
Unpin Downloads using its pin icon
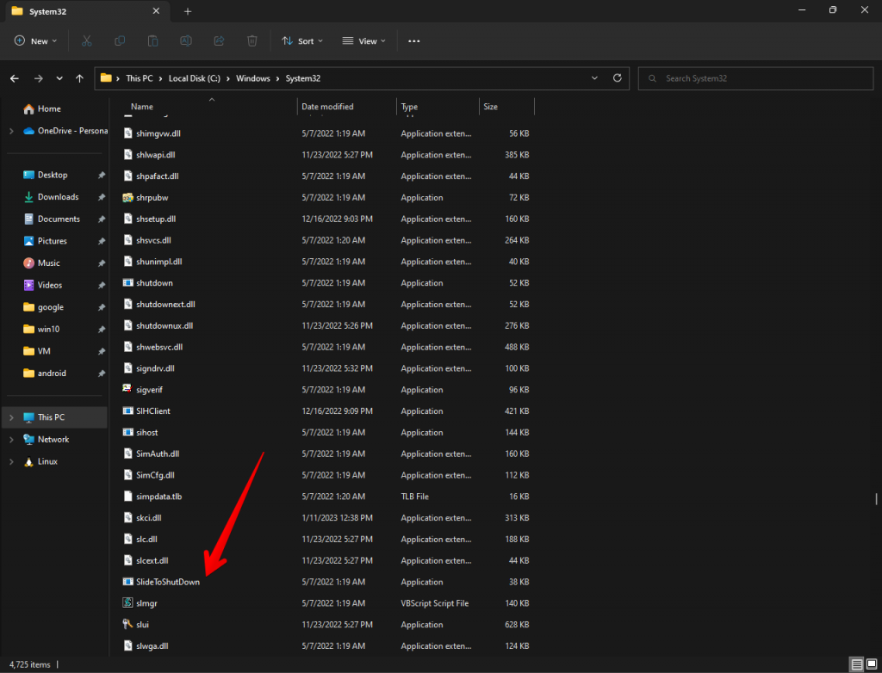[x=102, y=197]
